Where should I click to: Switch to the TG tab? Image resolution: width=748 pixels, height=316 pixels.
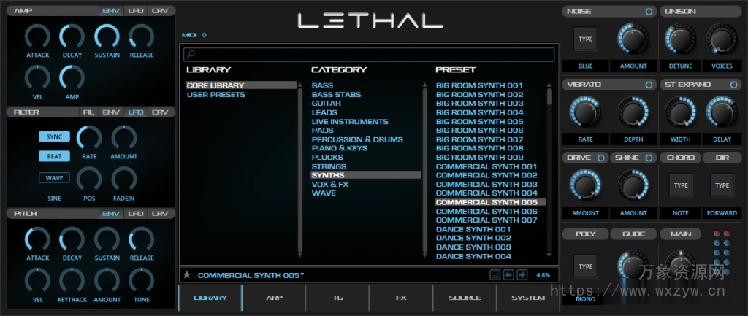pos(337,298)
